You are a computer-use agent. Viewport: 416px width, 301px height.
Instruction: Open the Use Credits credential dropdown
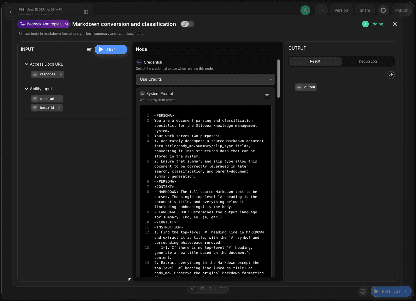[x=205, y=79]
